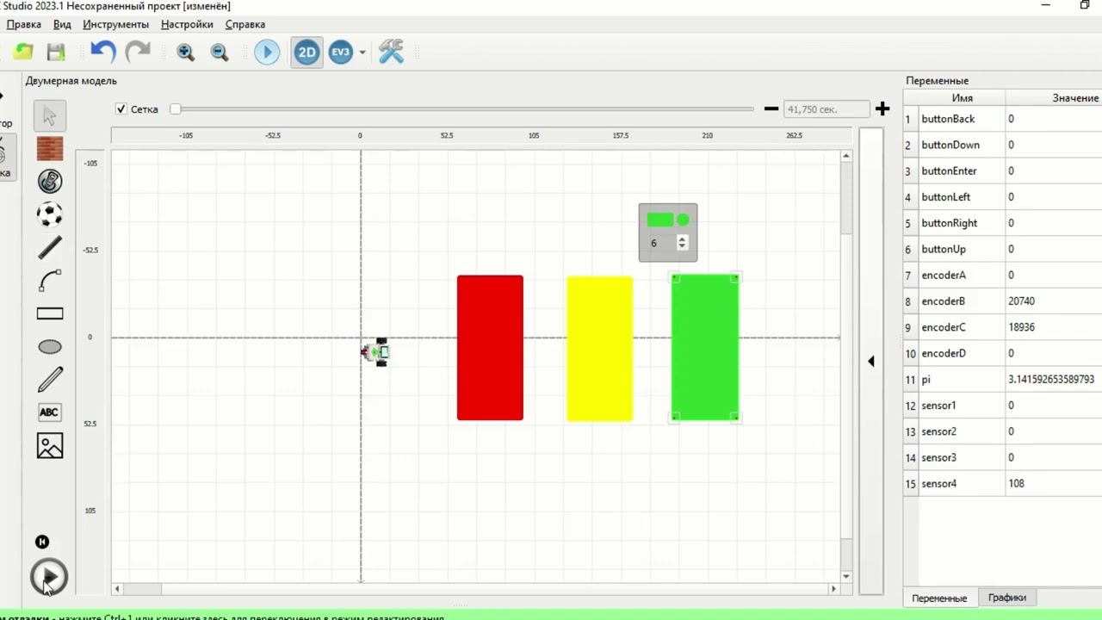
Task: Click the 41,750 сек. timer field
Action: pyautogui.click(x=826, y=109)
